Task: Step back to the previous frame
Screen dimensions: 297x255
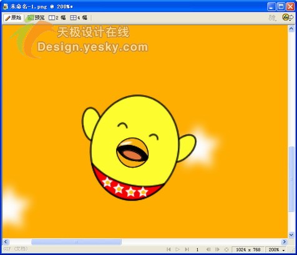Action: [208, 249]
